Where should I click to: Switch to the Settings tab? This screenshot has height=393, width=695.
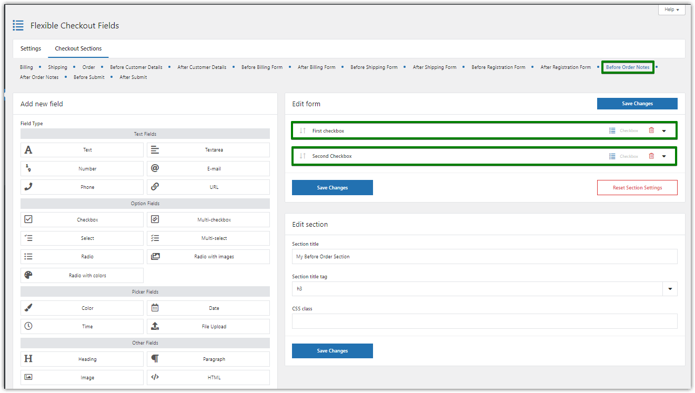(31, 48)
